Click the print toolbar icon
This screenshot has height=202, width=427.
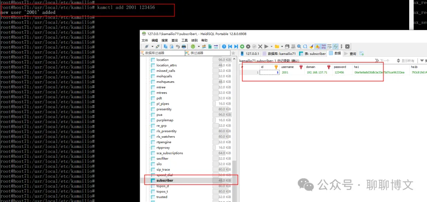[x=184, y=47]
